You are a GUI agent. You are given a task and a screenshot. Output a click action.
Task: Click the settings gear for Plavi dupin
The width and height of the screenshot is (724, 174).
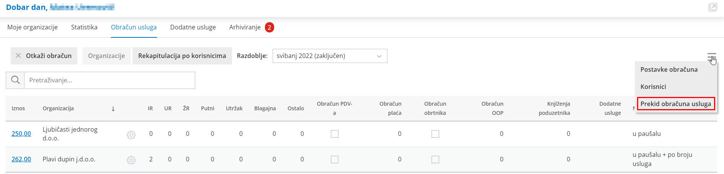coord(131,160)
